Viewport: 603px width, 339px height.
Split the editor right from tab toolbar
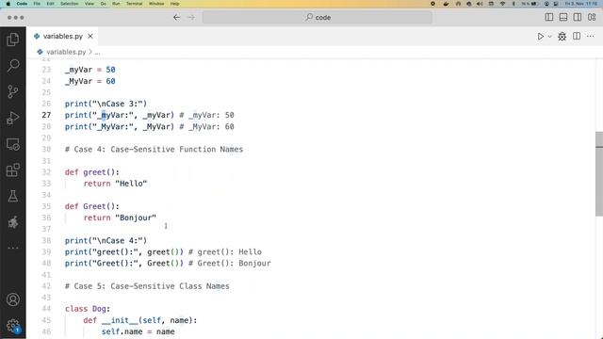pos(577,36)
